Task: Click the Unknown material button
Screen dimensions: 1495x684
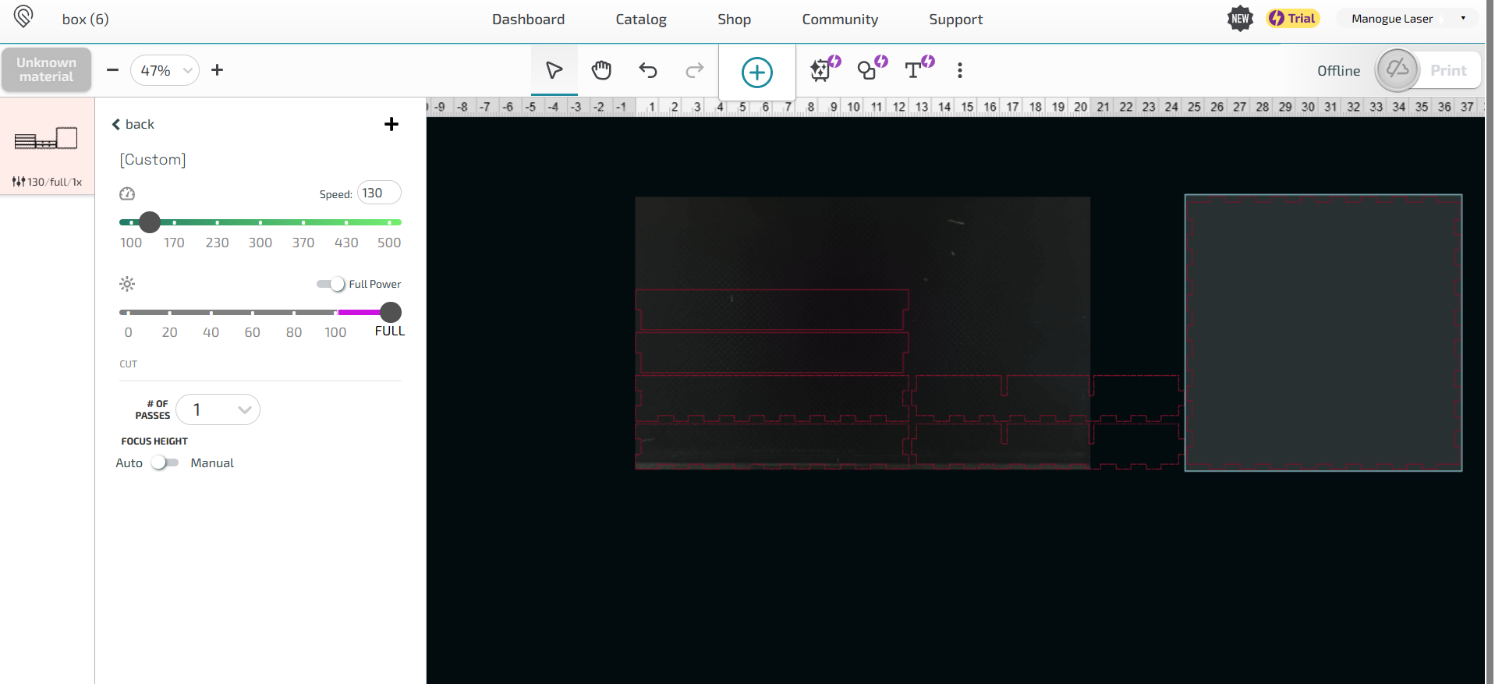Action: pyautogui.click(x=46, y=70)
